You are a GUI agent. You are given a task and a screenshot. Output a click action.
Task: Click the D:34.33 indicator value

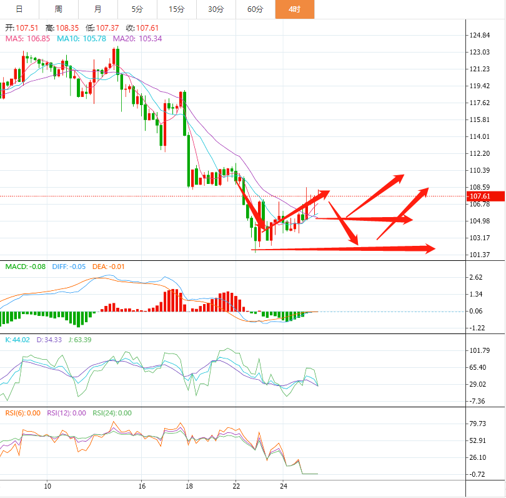coord(49,340)
